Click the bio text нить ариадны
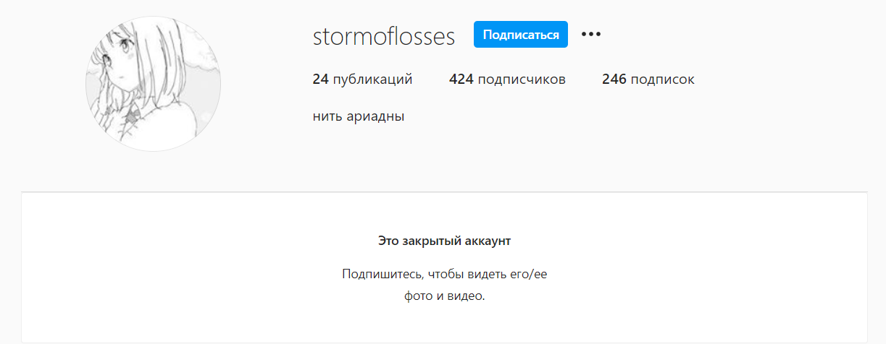This screenshot has height=344, width=886. pyautogui.click(x=358, y=116)
